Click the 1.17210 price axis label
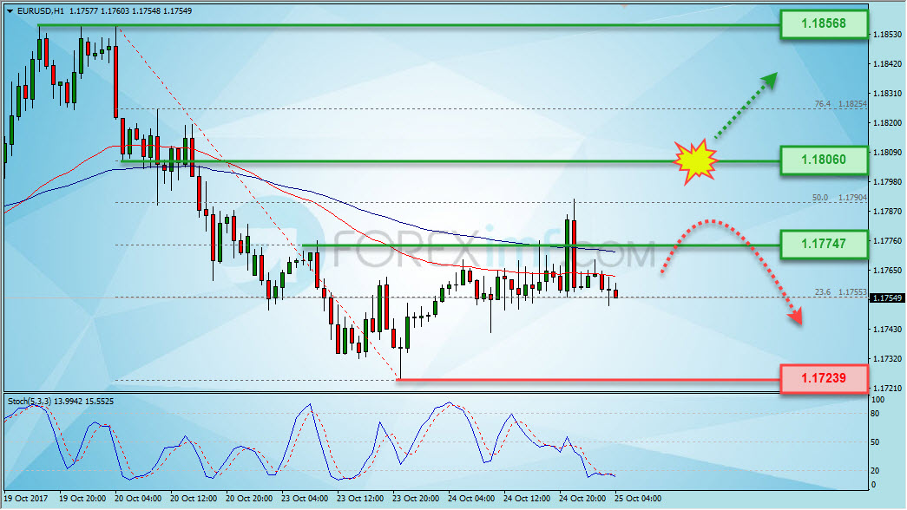This screenshot has height=510, width=907. pos(887,388)
